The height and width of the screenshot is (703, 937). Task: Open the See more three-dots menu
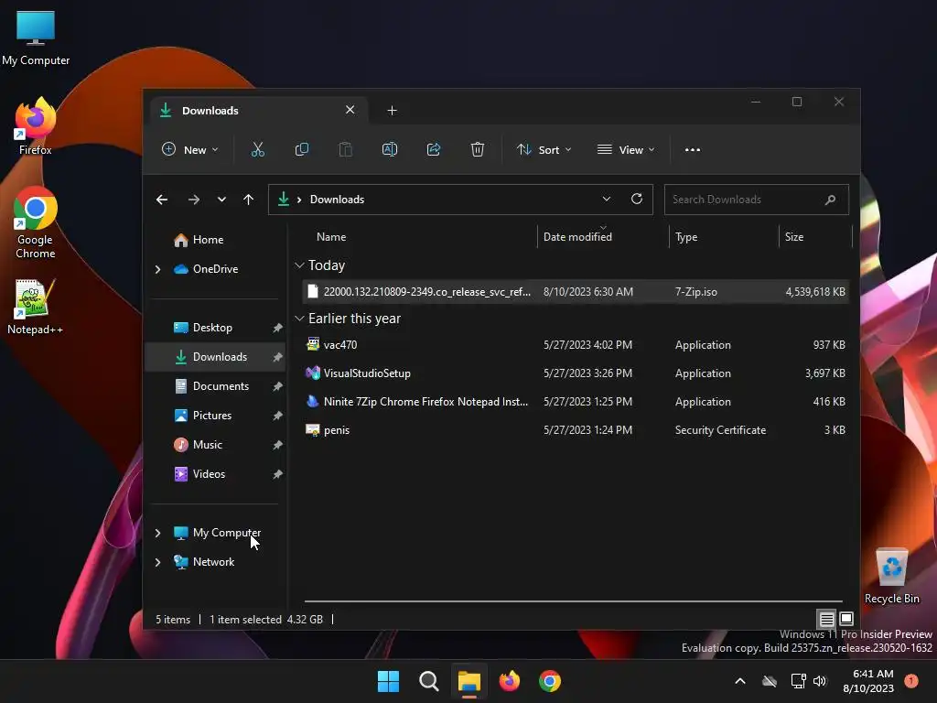coord(692,150)
